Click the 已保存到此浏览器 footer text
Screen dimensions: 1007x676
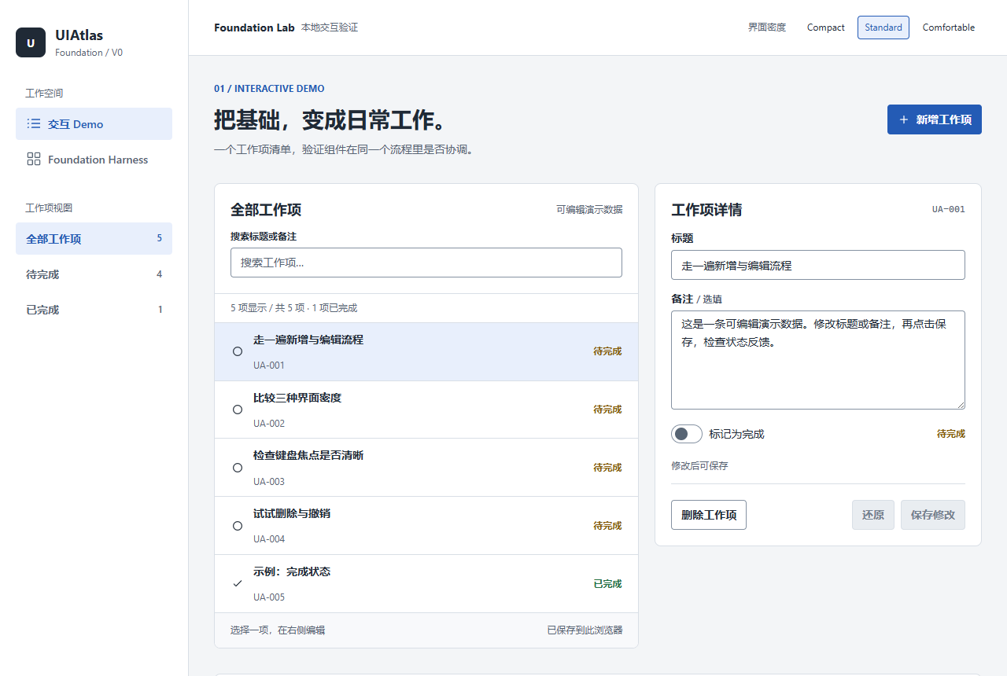585,630
